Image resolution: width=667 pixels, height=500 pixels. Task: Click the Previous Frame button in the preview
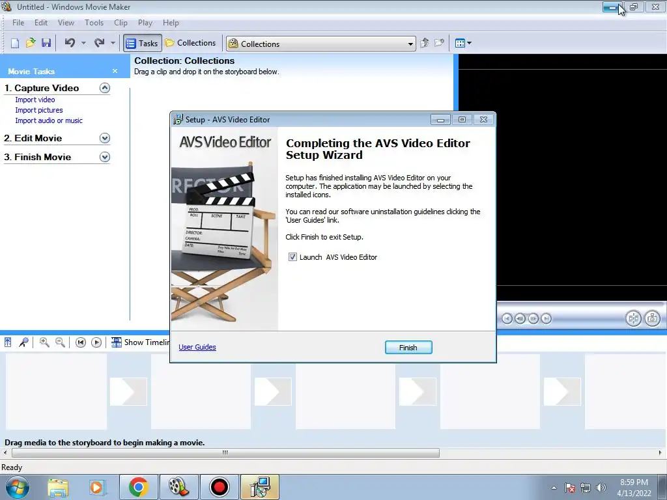pos(520,318)
